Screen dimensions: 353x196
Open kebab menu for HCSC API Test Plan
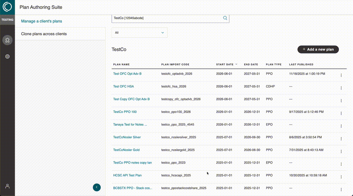[x=341, y=177]
